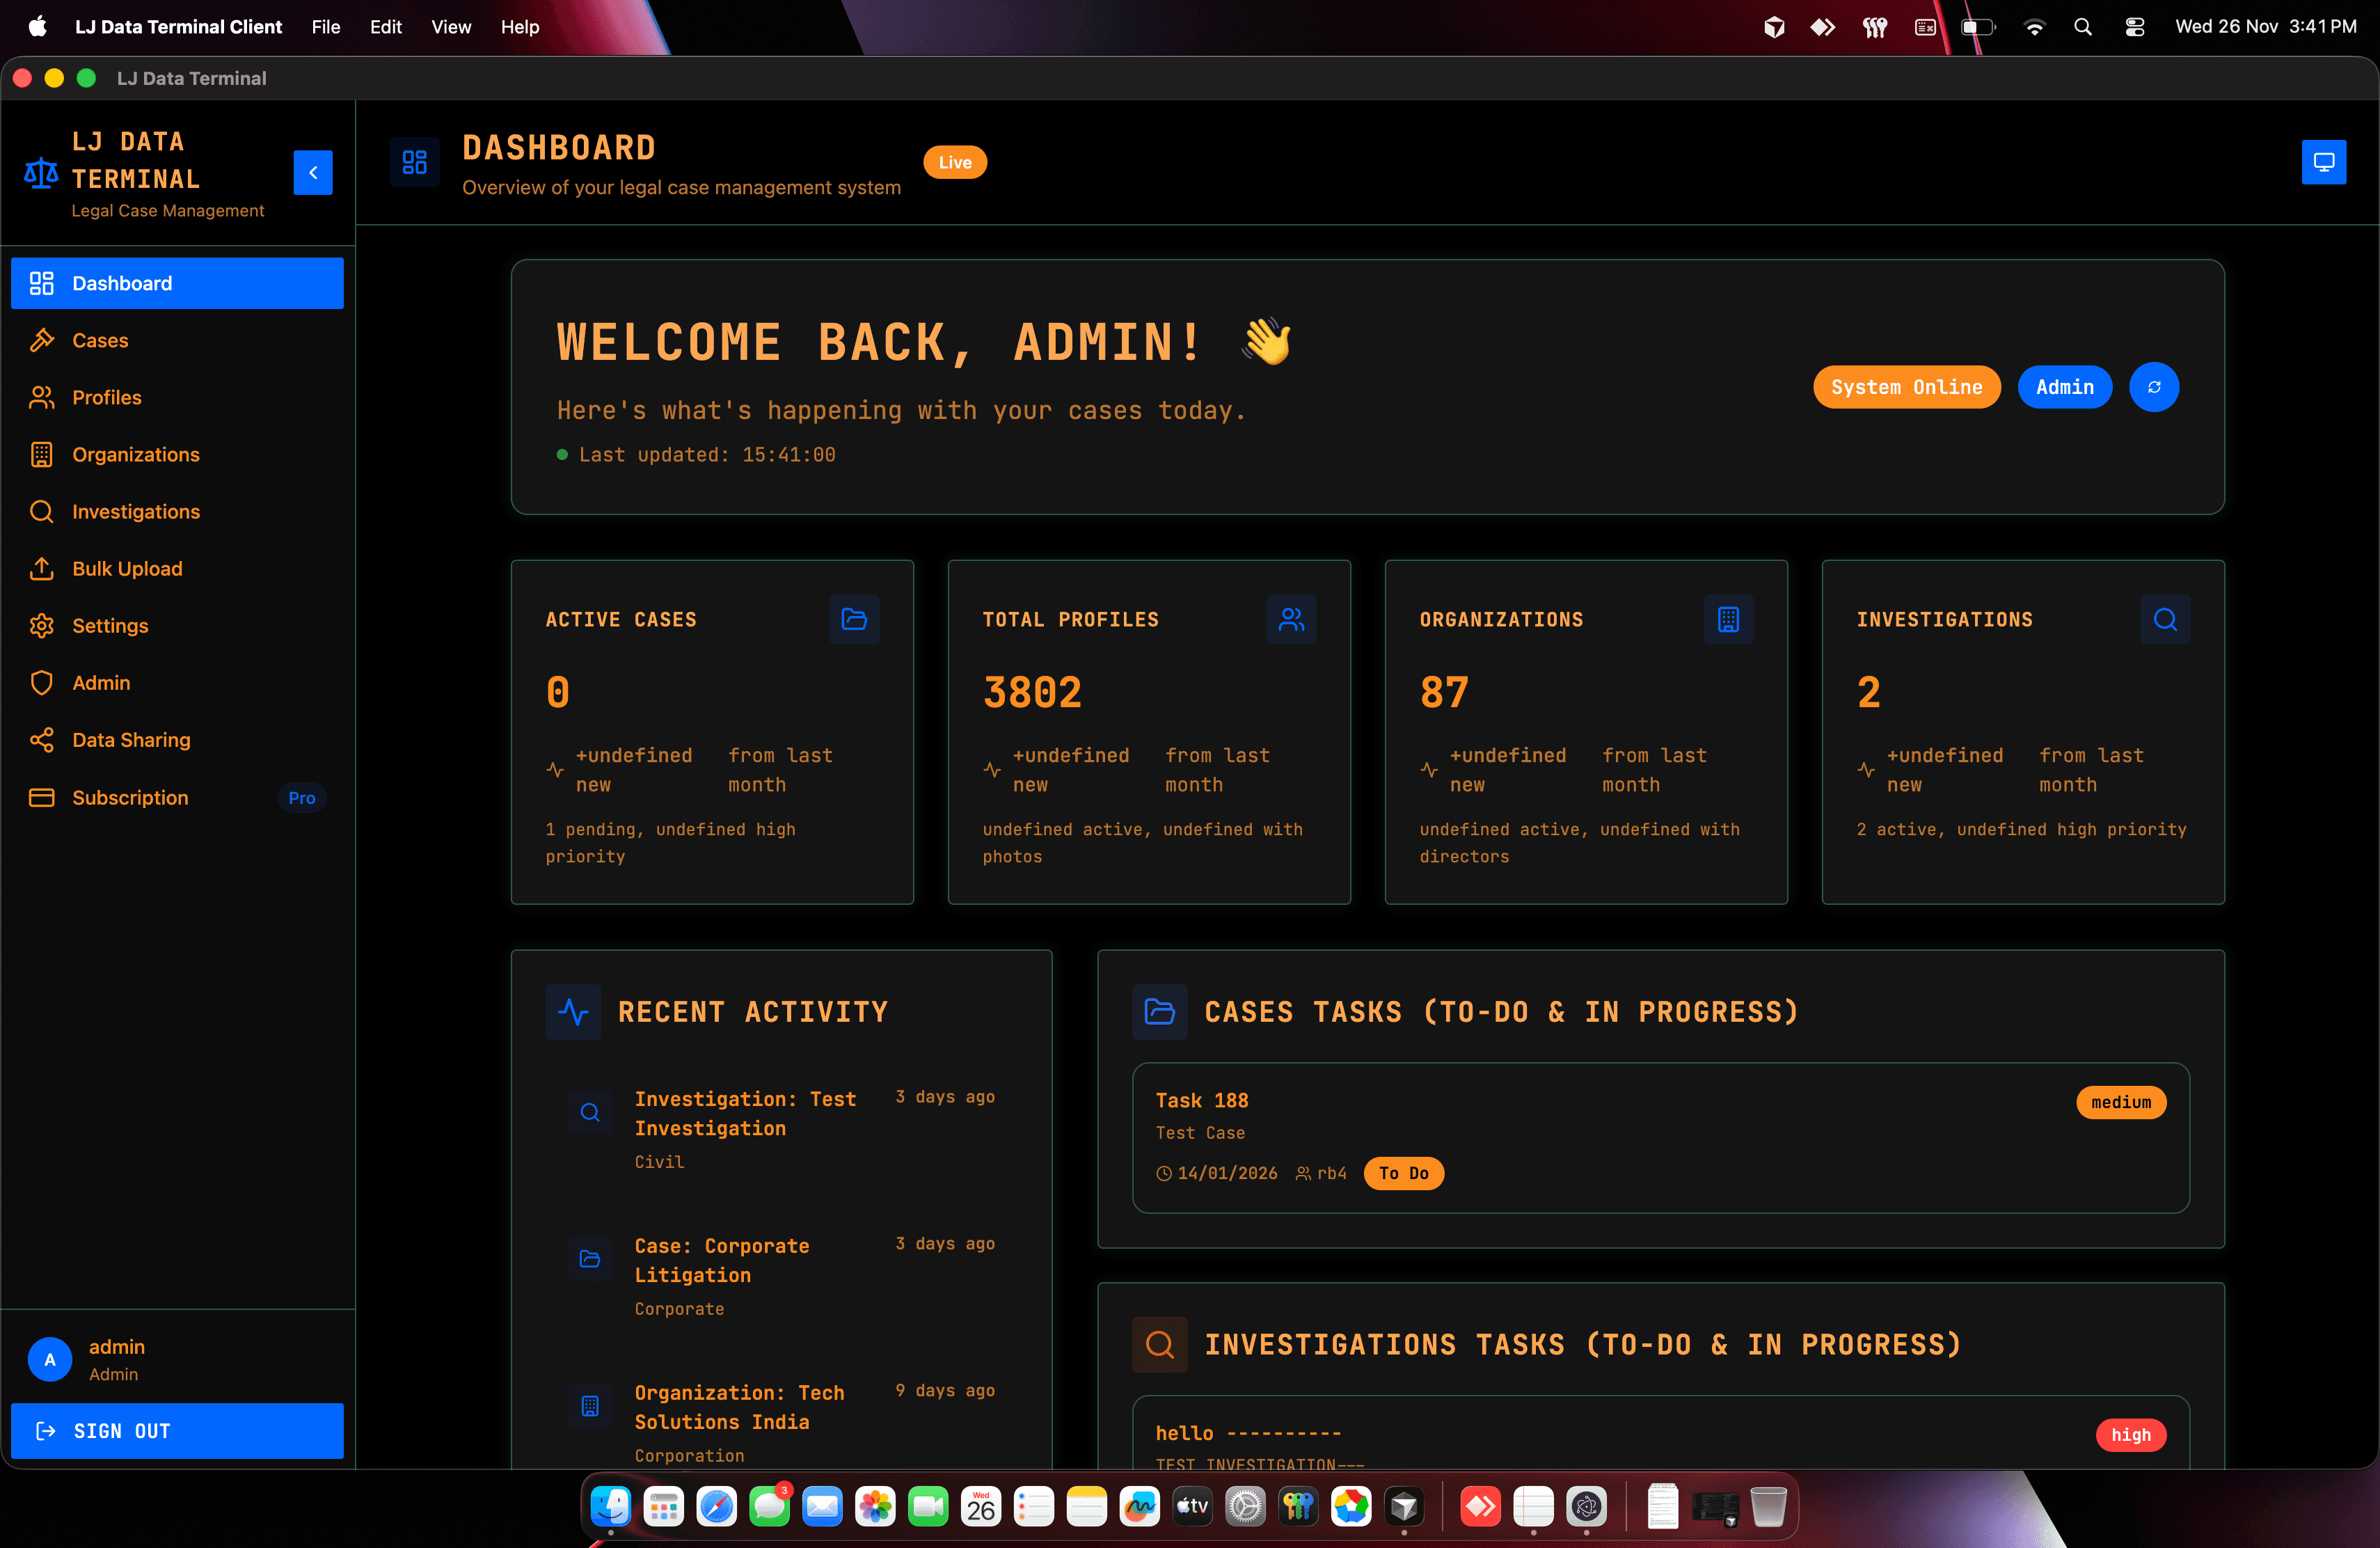Click the To Do status on Task 188

(1403, 1173)
